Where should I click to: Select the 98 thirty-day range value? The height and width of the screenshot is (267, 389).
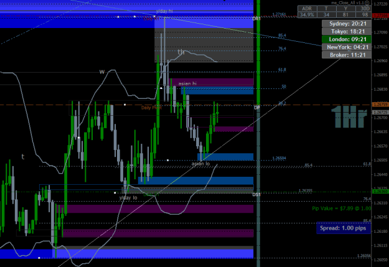click(x=365, y=15)
